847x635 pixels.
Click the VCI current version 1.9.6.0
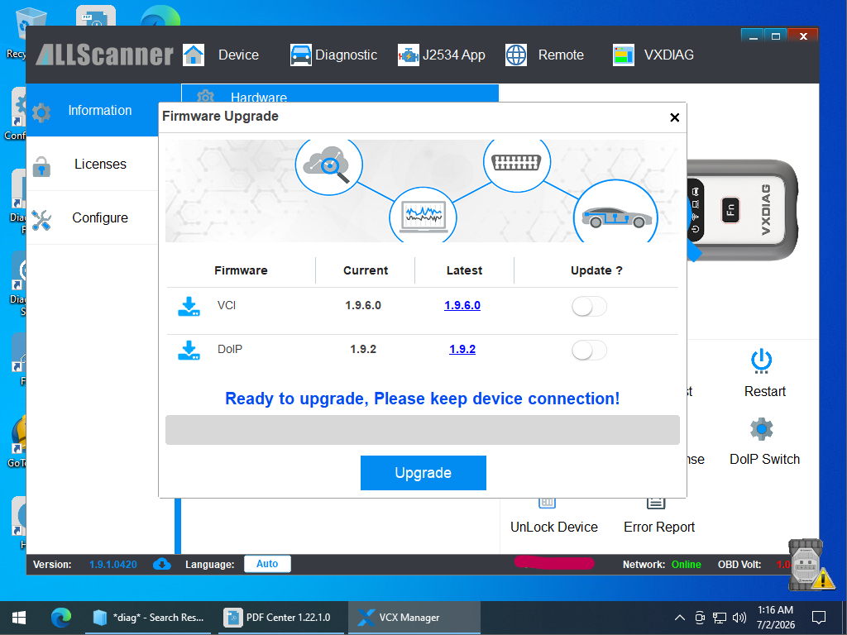tap(363, 305)
